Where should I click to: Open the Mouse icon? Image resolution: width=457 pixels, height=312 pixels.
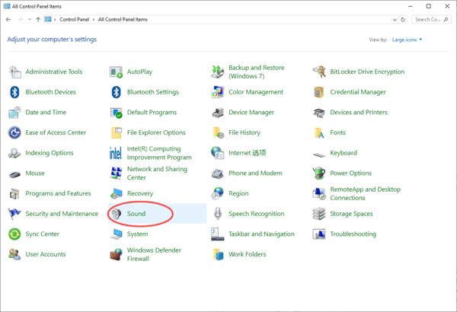pos(14,174)
